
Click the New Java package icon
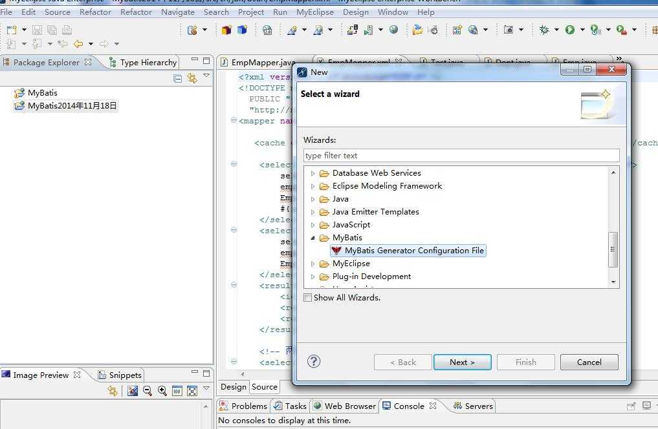[226, 30]
